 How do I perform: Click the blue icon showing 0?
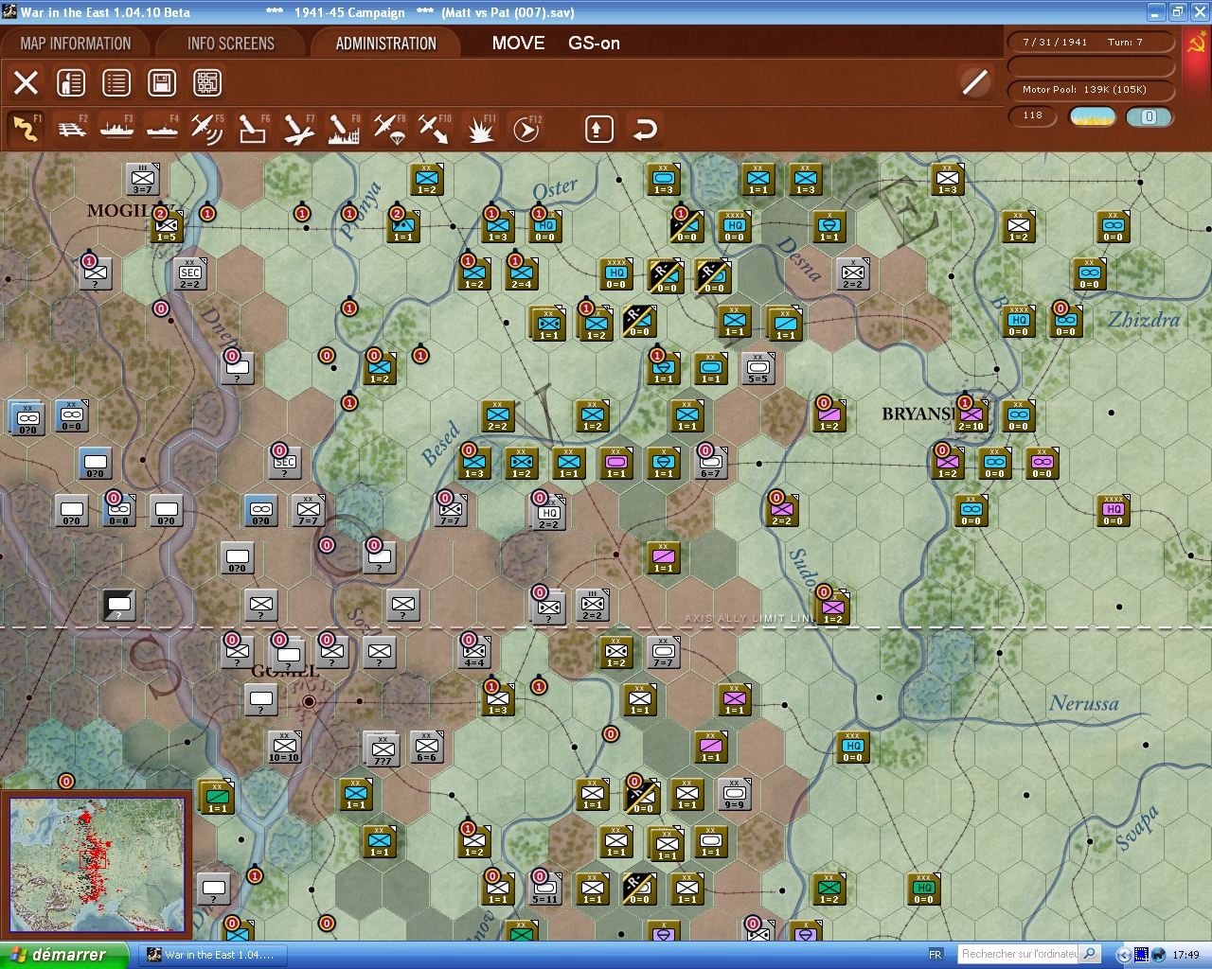coord(1149,116)
